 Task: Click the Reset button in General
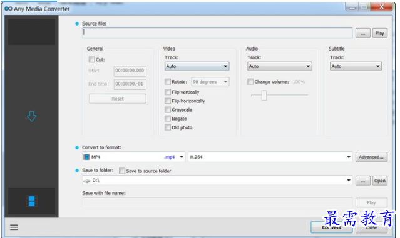pos(118,99)
